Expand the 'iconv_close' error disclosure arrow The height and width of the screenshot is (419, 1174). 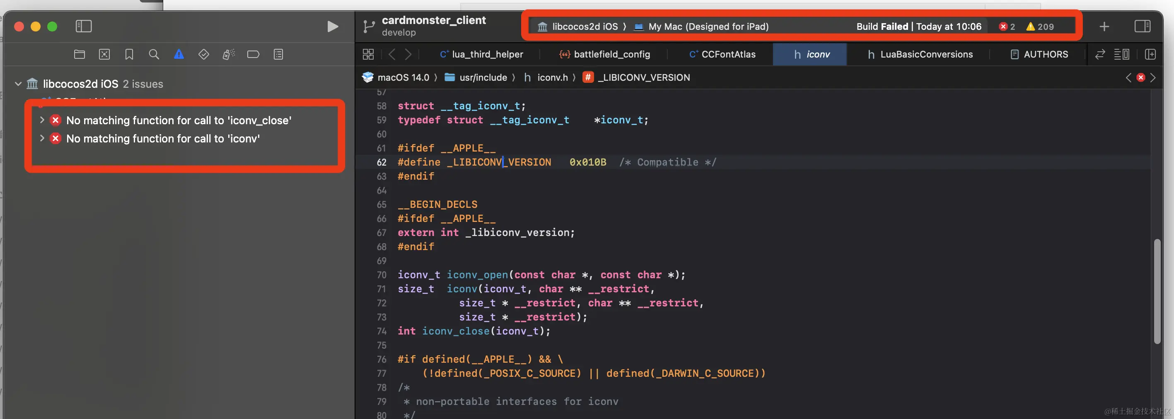(x=42, y=120)
